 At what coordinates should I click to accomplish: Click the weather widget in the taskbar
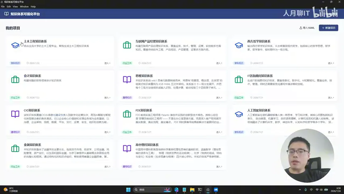(x=10, y=189)
